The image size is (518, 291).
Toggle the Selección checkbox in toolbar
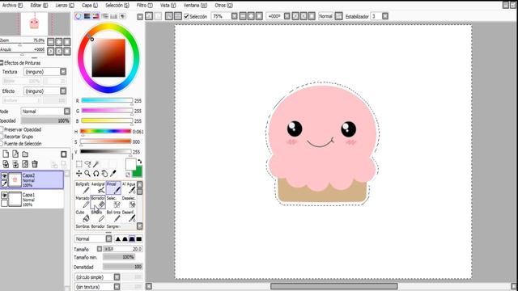[186, 16]
